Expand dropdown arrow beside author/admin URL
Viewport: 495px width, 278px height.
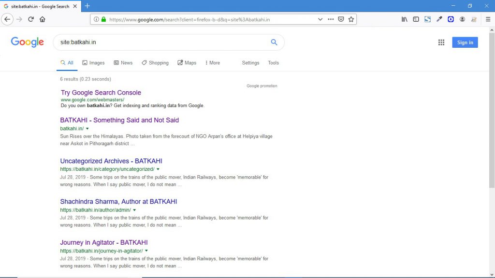(x=134, y=210)
